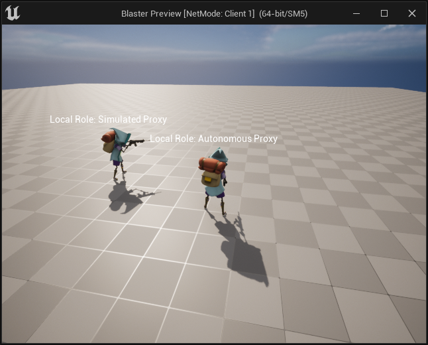This screenshot has width=428, height=345.
Task: Click the 'Local Role: Autonomous Proxy' label
Action: point(214,139)
